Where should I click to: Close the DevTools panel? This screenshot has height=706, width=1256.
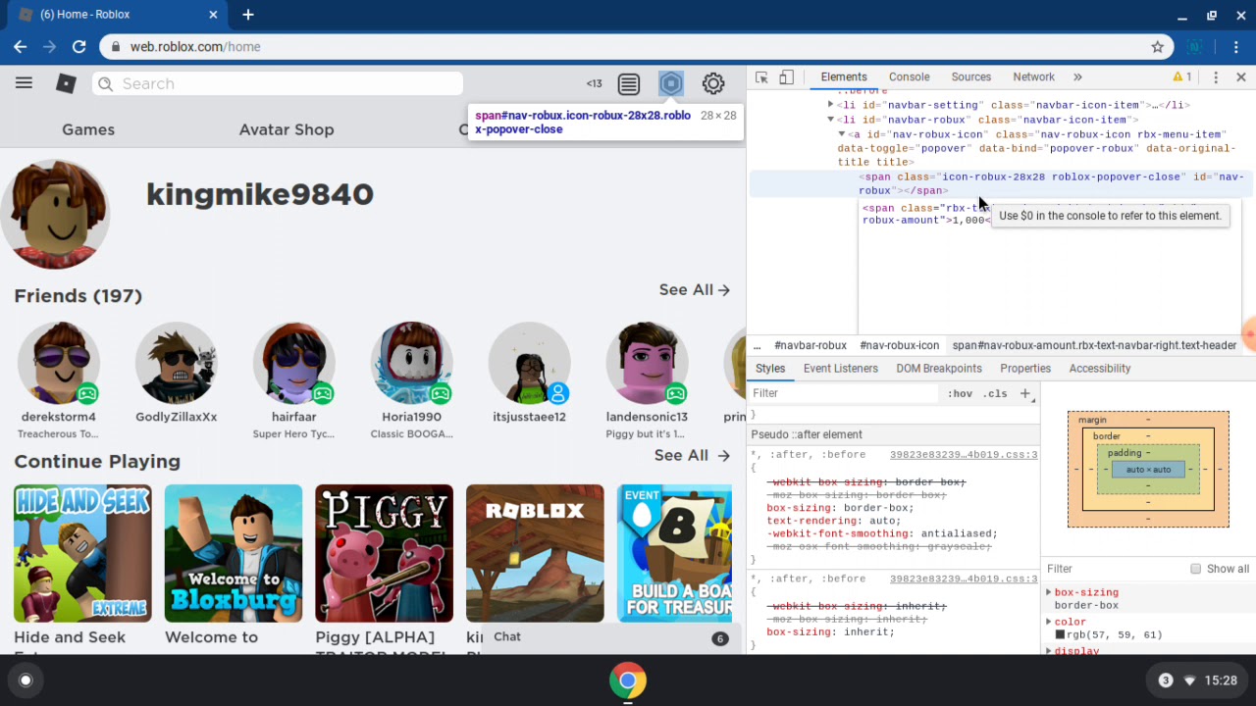1241,77
